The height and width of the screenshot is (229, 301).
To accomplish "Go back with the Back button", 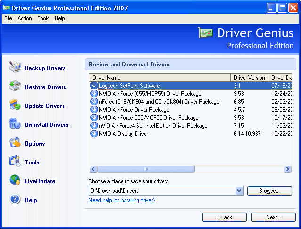I will coord(224,217).
